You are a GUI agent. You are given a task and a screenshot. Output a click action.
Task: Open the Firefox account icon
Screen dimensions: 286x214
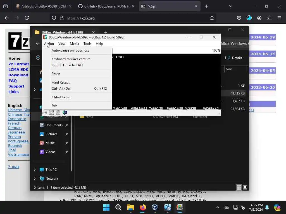pos(259,18)
